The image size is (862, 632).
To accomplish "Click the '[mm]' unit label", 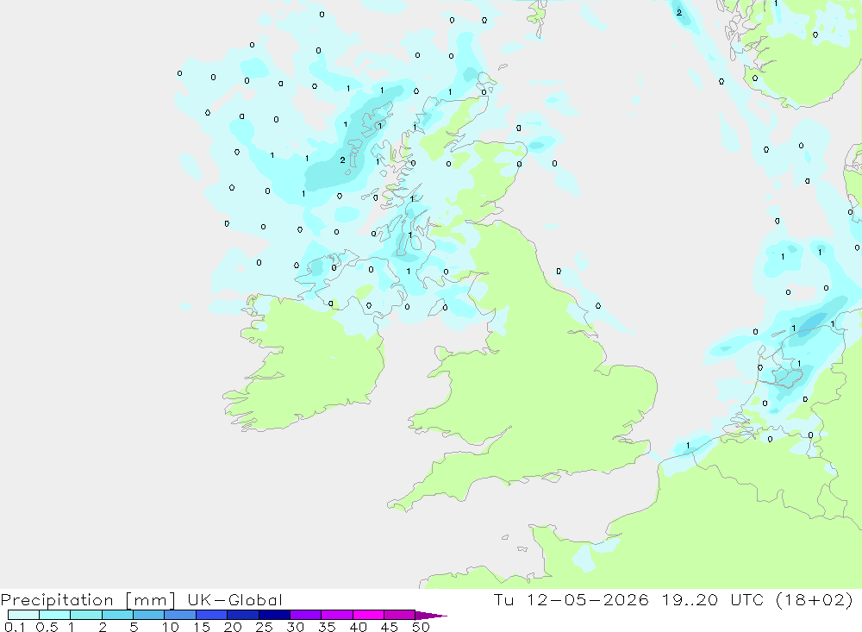I will [x=150, y=600].
